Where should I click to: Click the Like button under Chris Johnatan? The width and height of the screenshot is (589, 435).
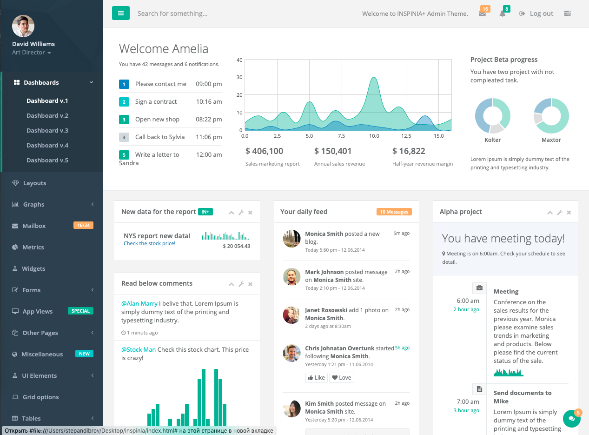[316, 377]
